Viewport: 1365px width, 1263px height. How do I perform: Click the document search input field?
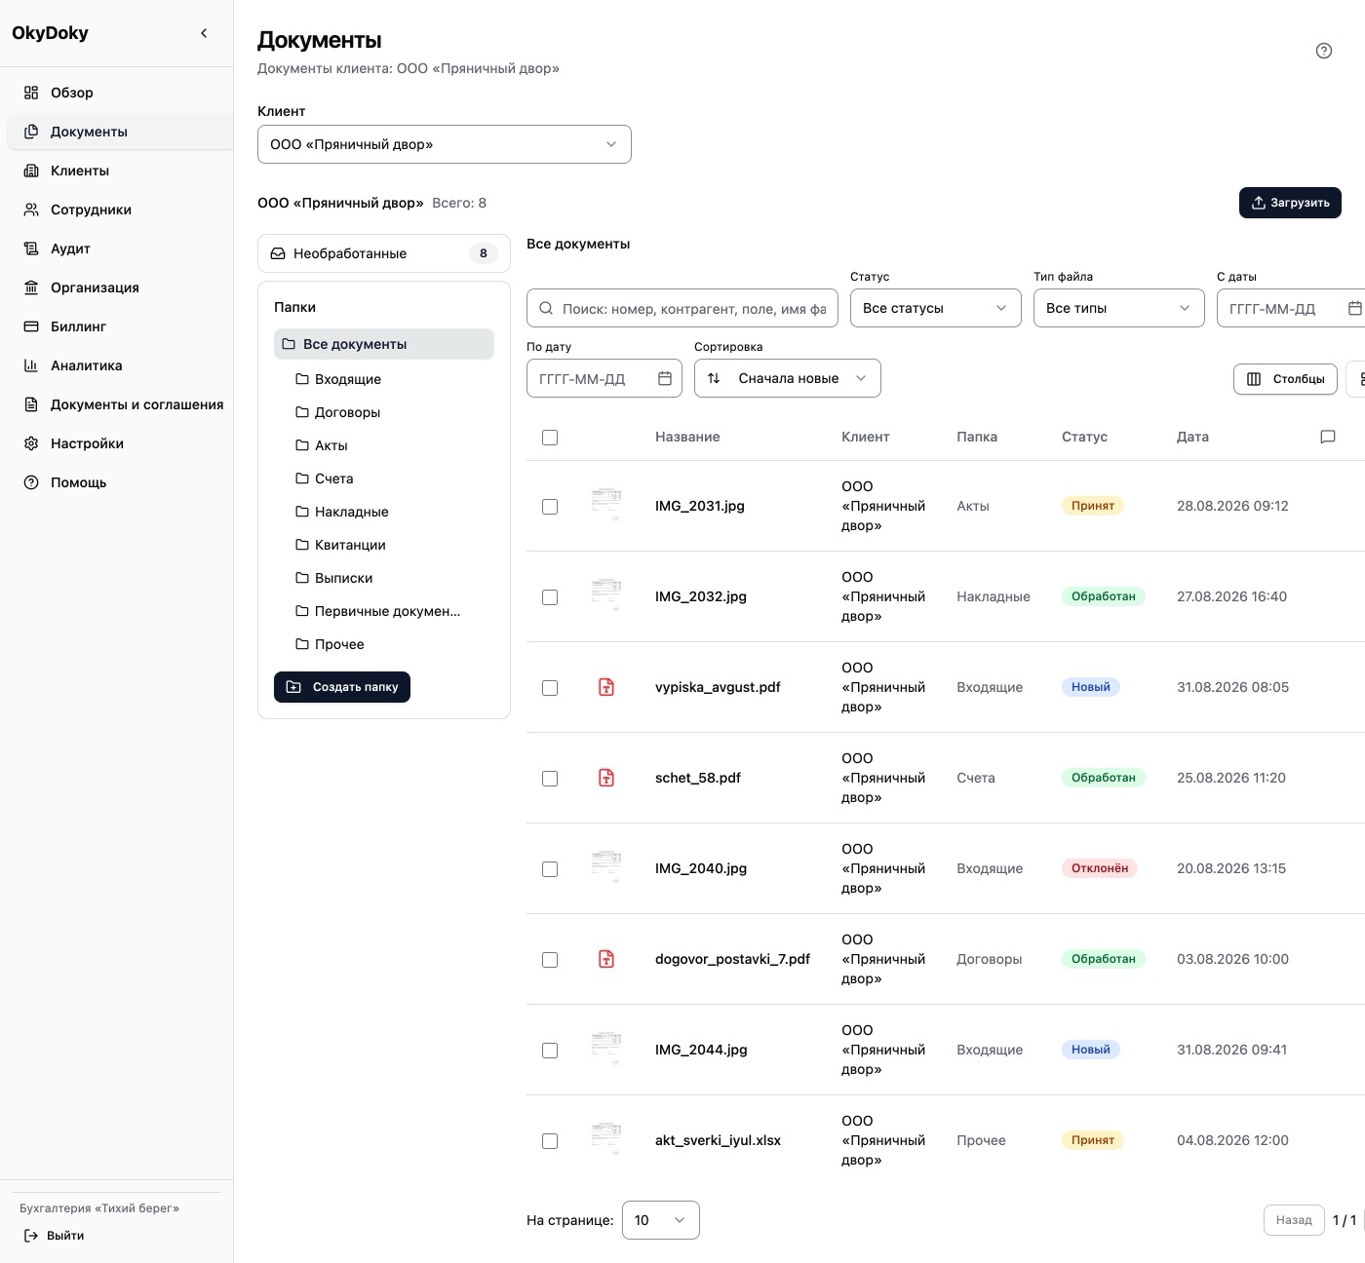coord(682,308)
